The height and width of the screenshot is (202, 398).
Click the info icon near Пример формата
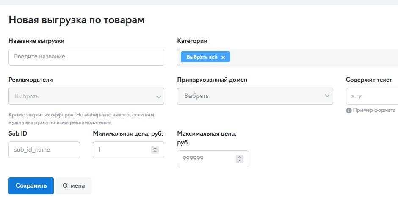click(x=348, y=111)
